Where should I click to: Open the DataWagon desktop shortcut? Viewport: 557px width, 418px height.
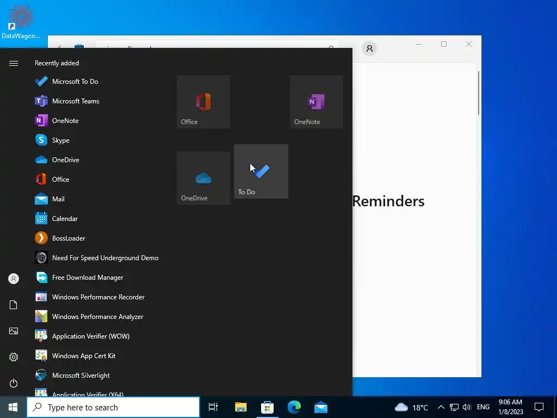(x=21, y=21)
